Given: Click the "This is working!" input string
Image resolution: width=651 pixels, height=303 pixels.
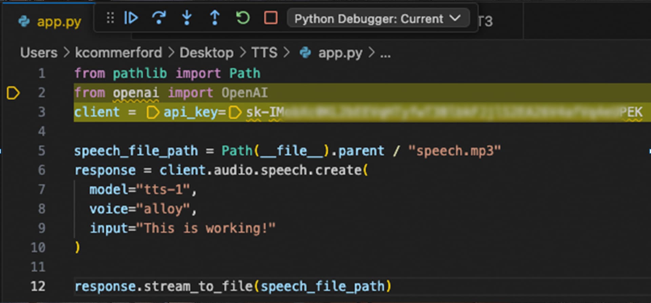Looking at the screenshot, I should 206,228.
